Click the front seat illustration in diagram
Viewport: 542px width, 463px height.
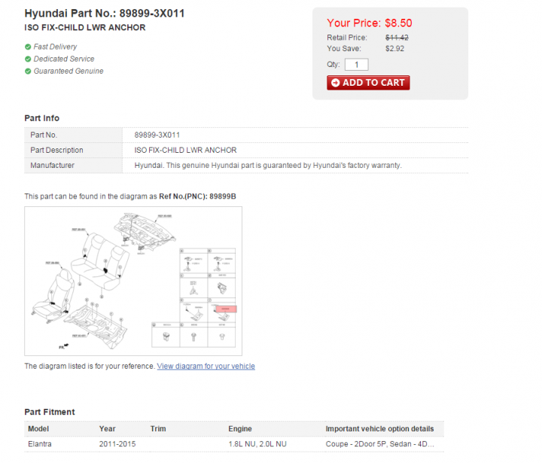(x=53, y=295)
